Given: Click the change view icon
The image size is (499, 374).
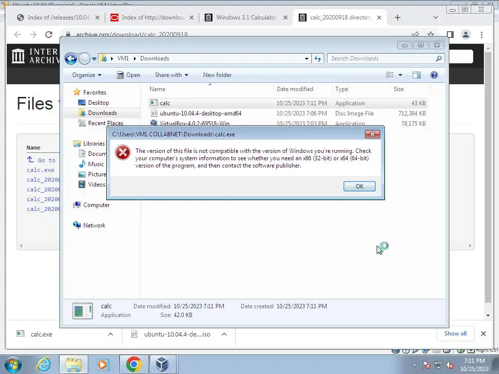Looking at the screenshot, I should (390, 75).
